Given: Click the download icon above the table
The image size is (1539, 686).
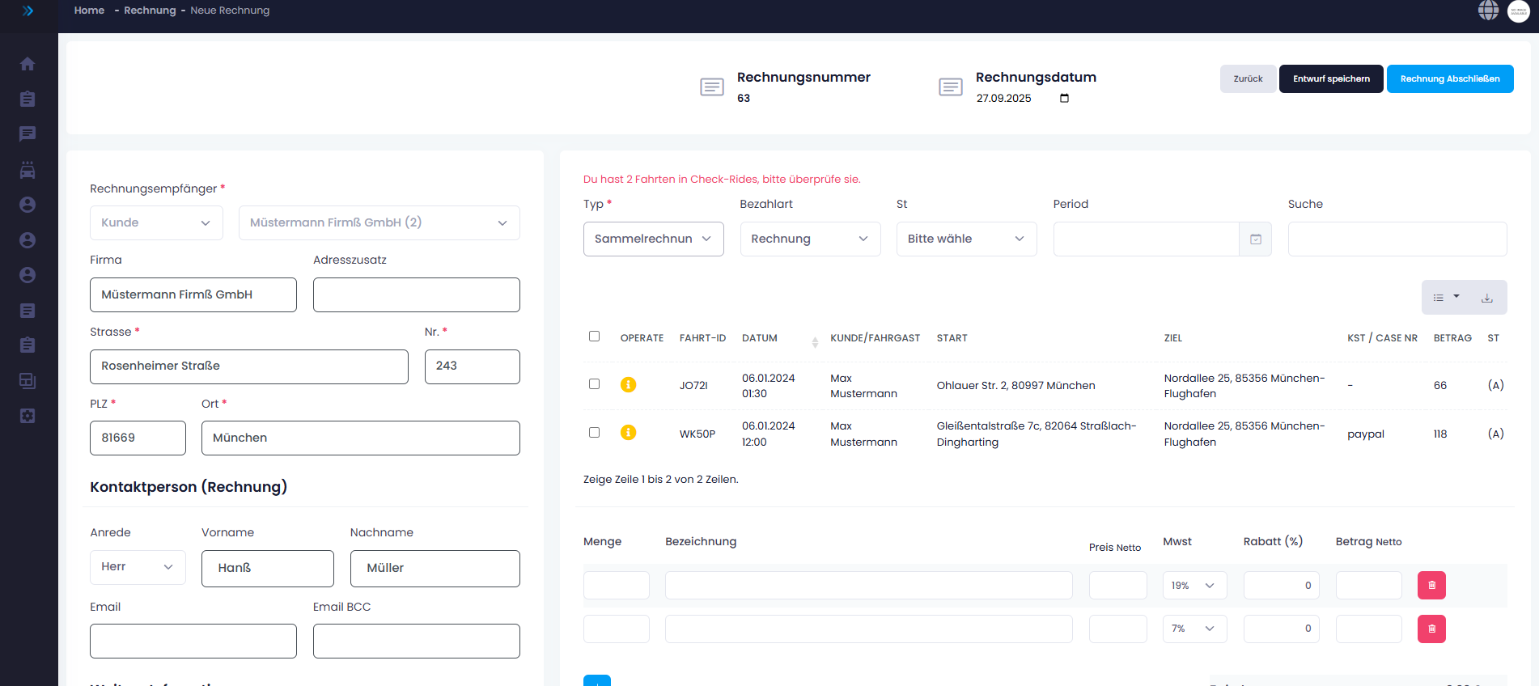Looking at the screenshot, I should [x=1486, y=298].
